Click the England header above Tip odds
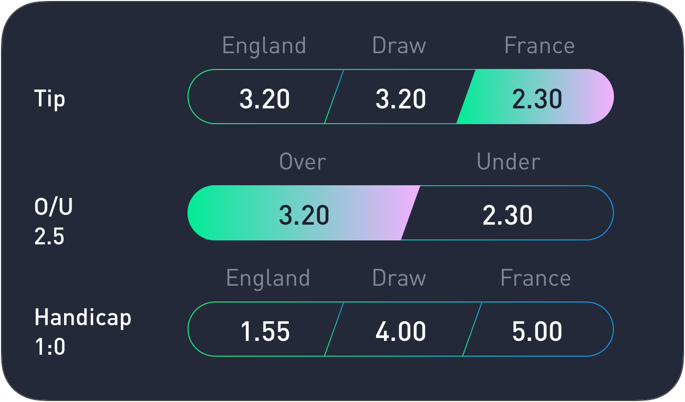685x402 pixels. 264,46
